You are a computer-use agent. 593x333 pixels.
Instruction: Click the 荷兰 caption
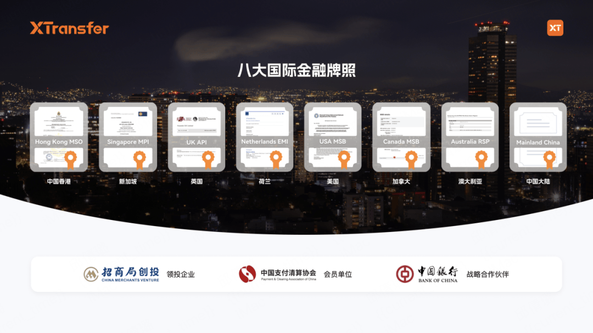265,182
